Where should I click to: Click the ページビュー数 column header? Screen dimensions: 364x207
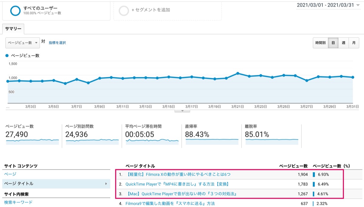click(293, 166)
